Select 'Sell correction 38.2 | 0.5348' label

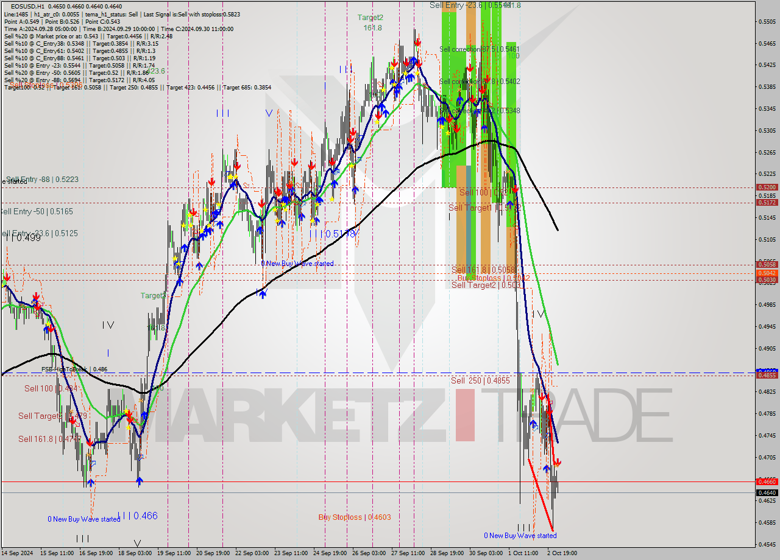coord(480,111)
